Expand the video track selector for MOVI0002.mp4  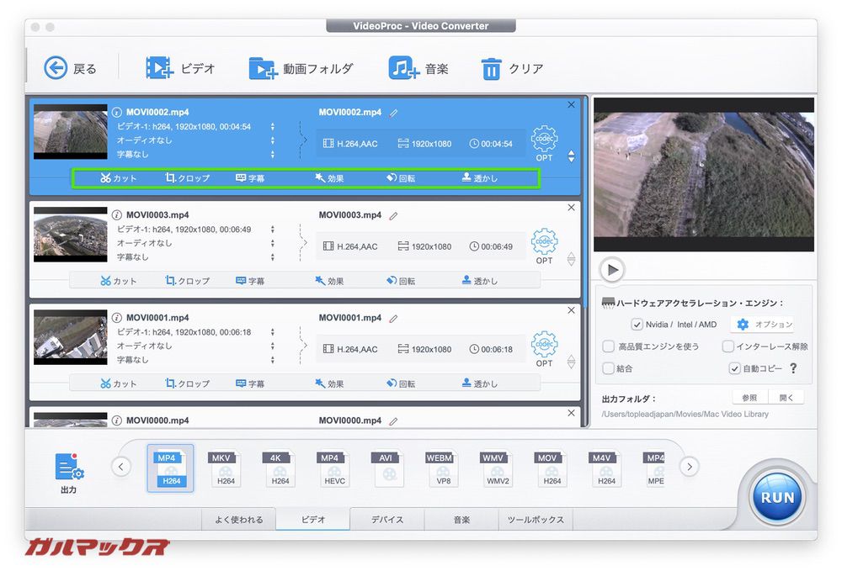click(x=272, y=127)
